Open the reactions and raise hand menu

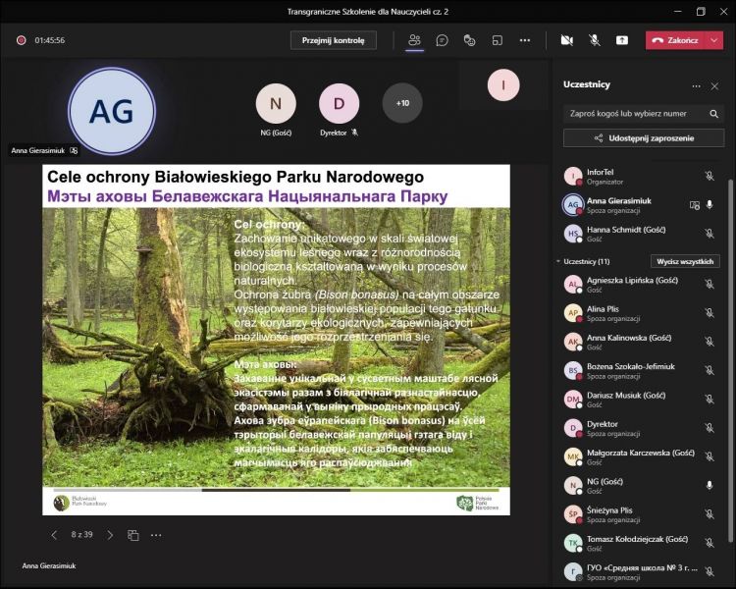pos(470,40)
